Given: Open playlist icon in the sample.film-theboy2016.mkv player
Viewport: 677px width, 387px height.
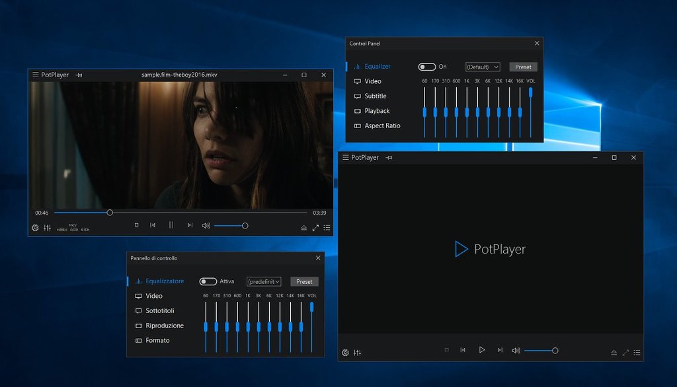Looking at the screenshot, I should (327, 227).
